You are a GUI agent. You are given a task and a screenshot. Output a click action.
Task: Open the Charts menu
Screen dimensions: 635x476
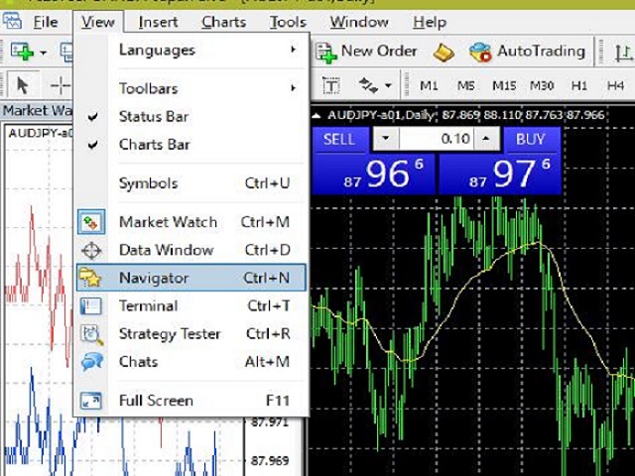223,22
